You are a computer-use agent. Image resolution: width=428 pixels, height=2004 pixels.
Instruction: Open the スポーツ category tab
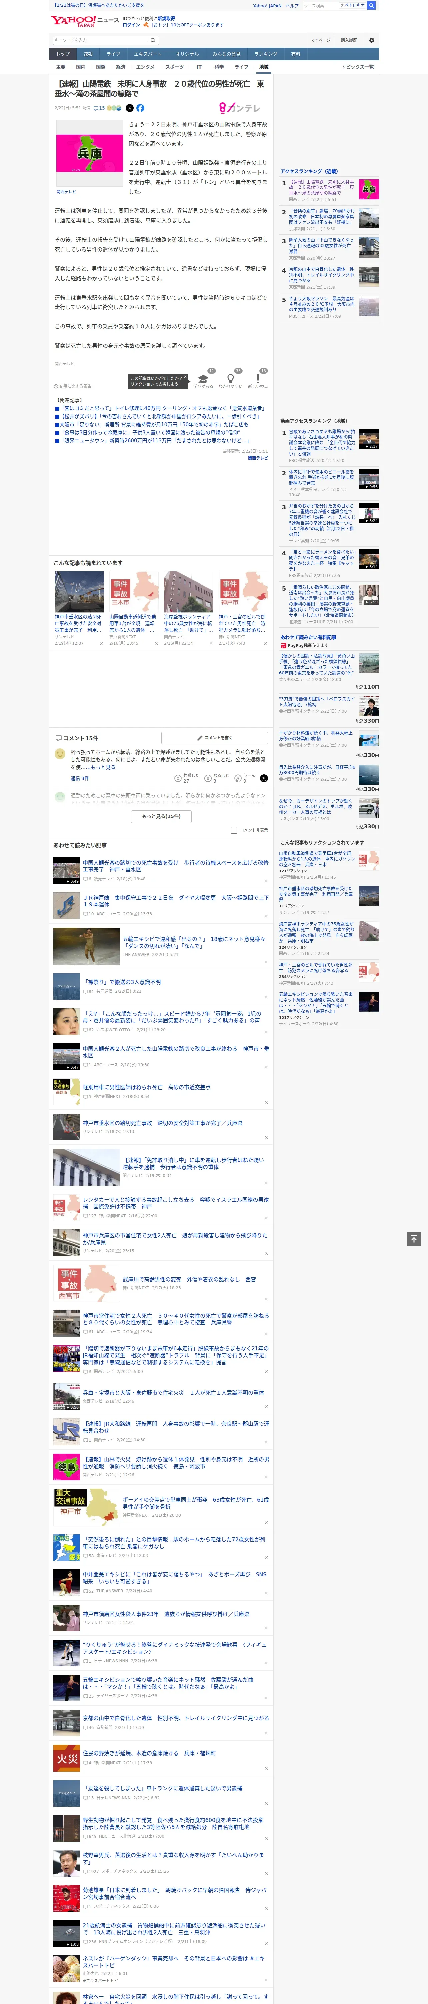click(x=175, y=67)
